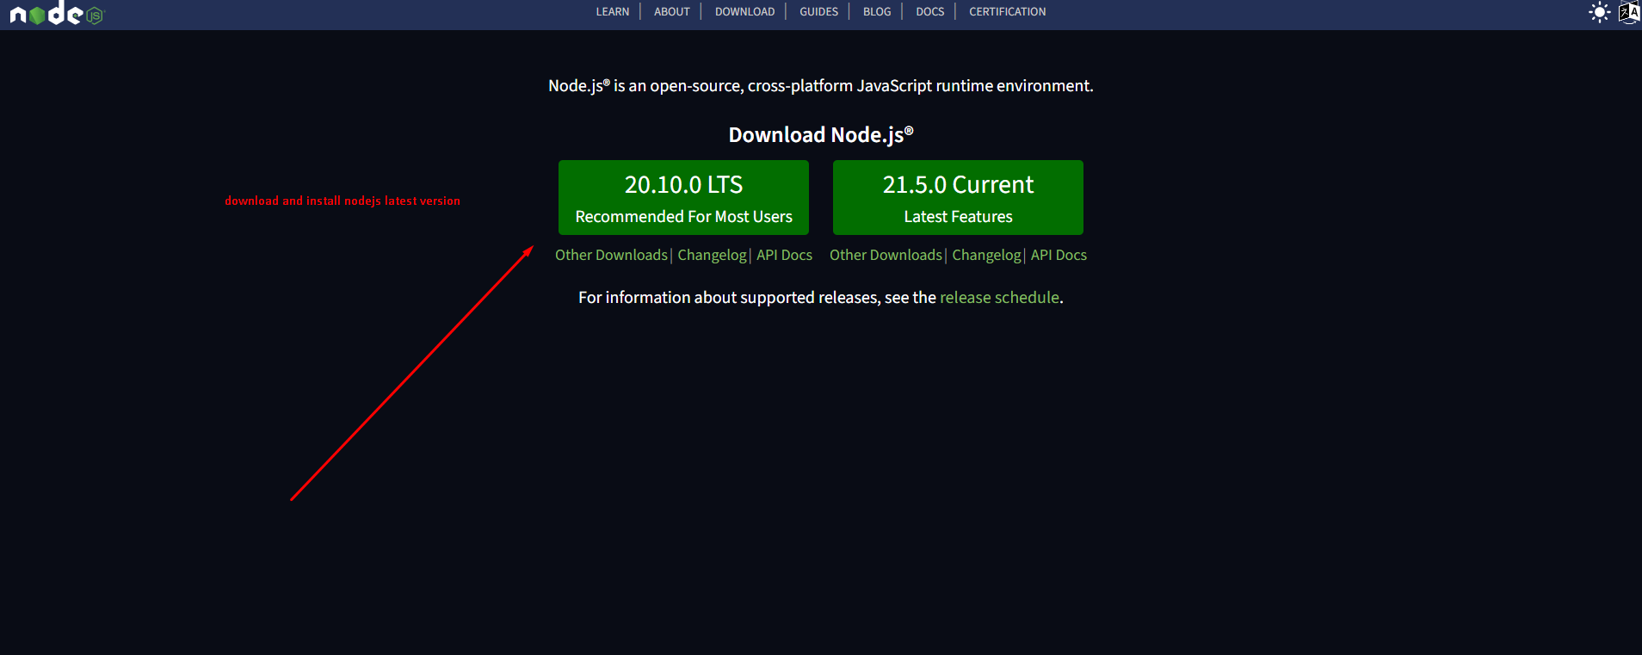
Task: Go to the ABOUT page
Action: (x=671, y=12)
